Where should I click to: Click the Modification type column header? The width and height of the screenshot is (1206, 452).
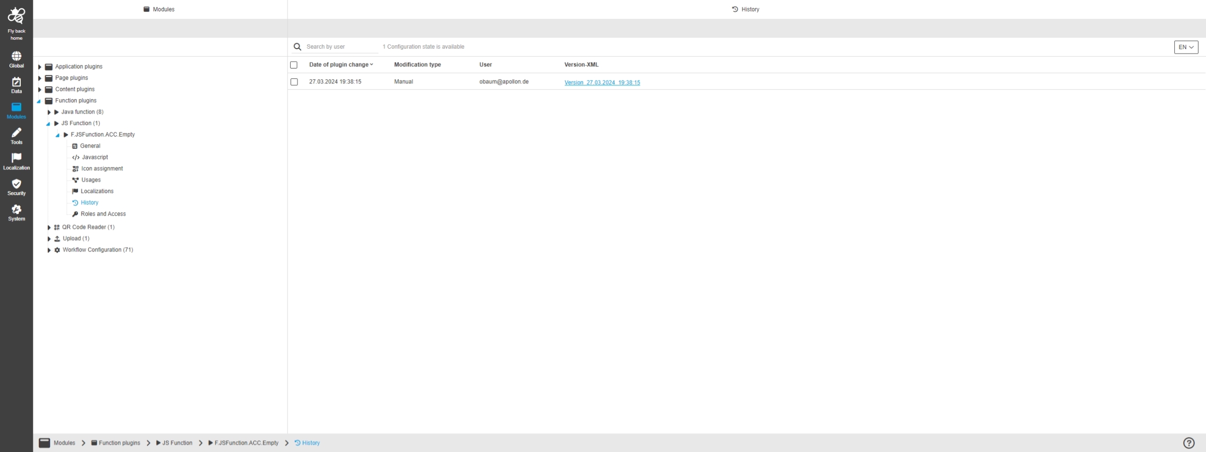pos(417,65)
